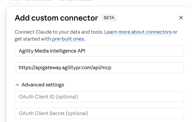Focus the OAuth Client Secret field
Viewport: 192px width, 122px height.
point(99,113)
